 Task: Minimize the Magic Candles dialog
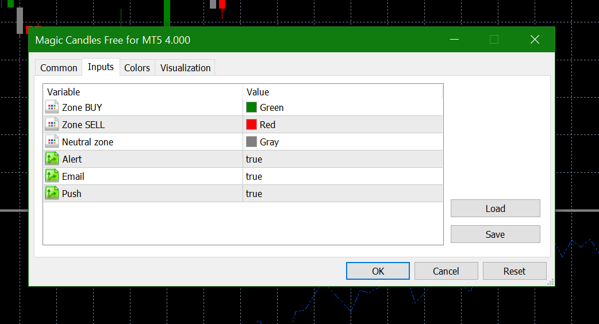454,39
